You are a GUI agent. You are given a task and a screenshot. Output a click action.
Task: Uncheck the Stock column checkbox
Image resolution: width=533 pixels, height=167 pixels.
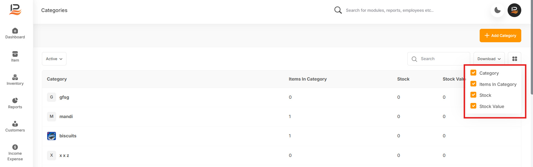point(473,95)
